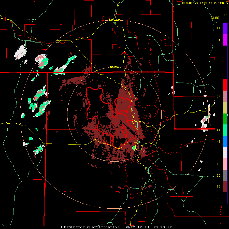
Task: Click the '[CLAS]' units label
Action: coord(215,18)
